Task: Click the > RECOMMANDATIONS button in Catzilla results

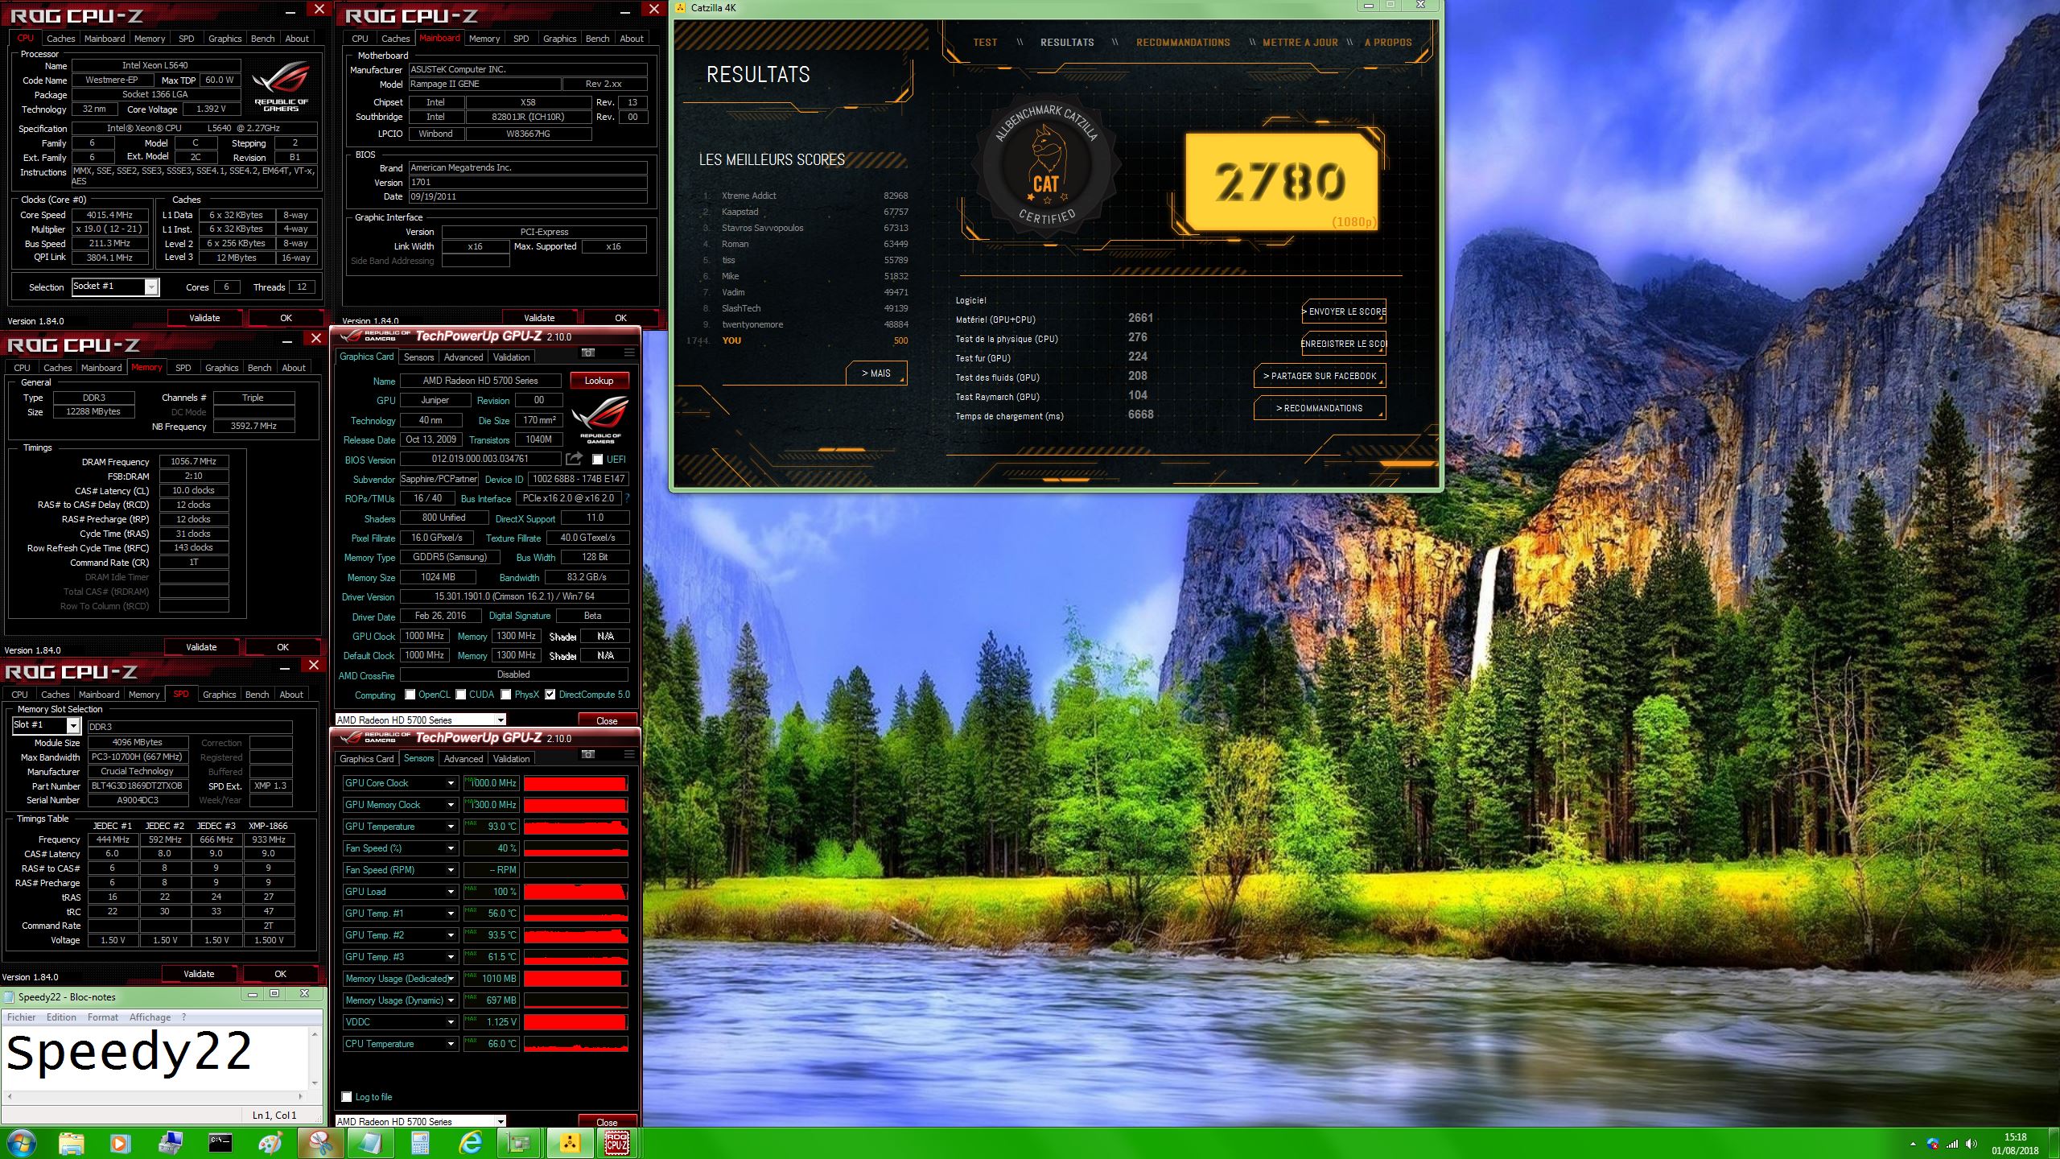Action: [x=1320, y=408]
